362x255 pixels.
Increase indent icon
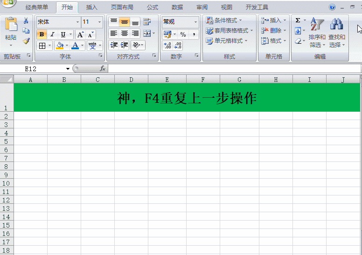click(125, 45)
